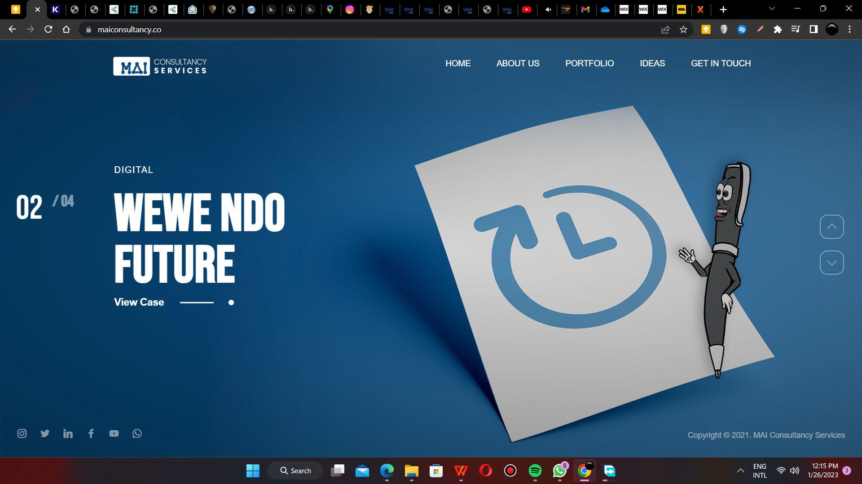Expand the tab search dropdown
Viewport: 862px width, 484px height.
tap(772, 9)
